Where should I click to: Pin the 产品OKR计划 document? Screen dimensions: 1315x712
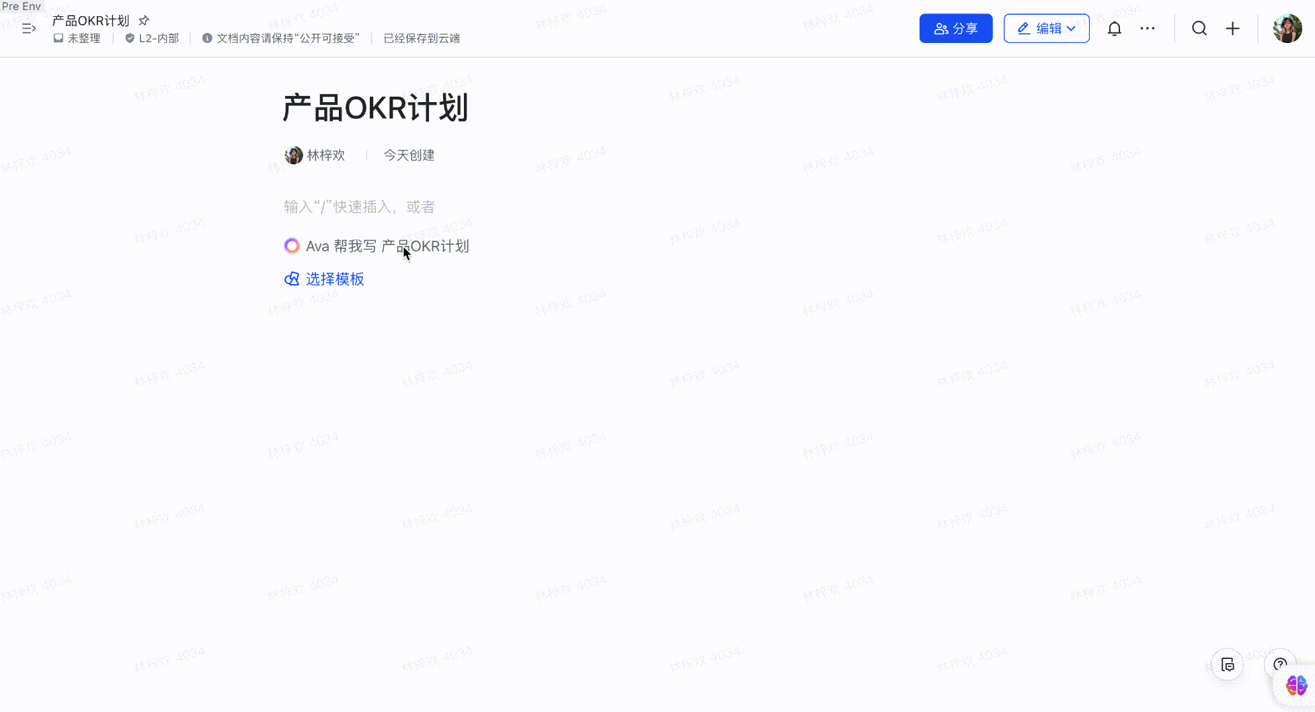click(x=144, y=21)
